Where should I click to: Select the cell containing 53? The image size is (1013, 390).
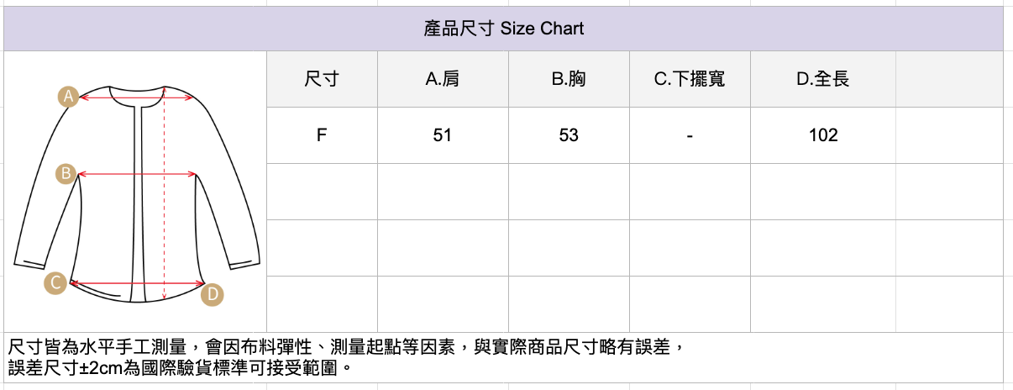pos(569,135)
